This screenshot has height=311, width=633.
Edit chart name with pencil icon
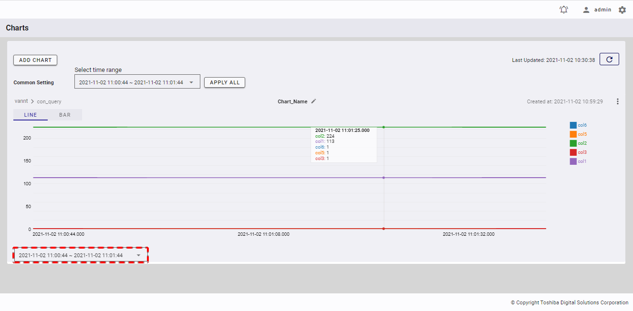(313, 101)
